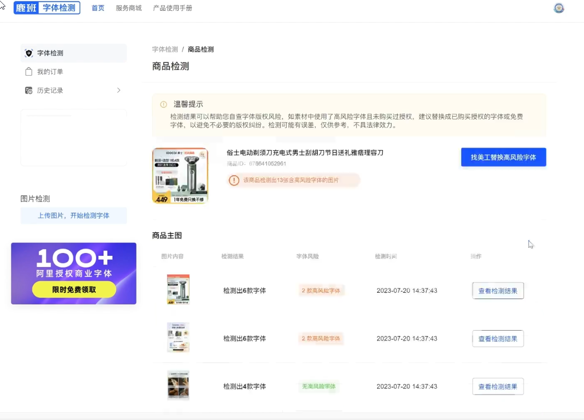Open the 服务商城 menu item
The height and width of the screenshot is (420, 584).
129,8
